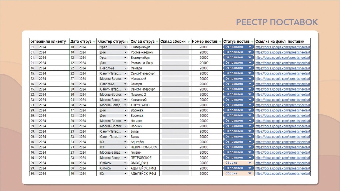The image size is (340, 191).
Task: Expand the Сибирь dropdown in the ОМСК_РФЦ row
Action: (x=125, y=163)
